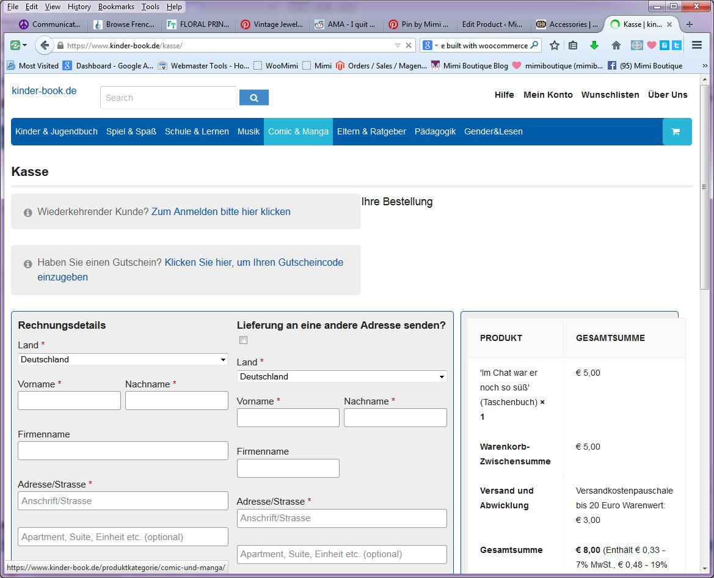Open the bookmarks list icon in toolbar
This screenshot has width=714, height=578.
coord(573,45)
